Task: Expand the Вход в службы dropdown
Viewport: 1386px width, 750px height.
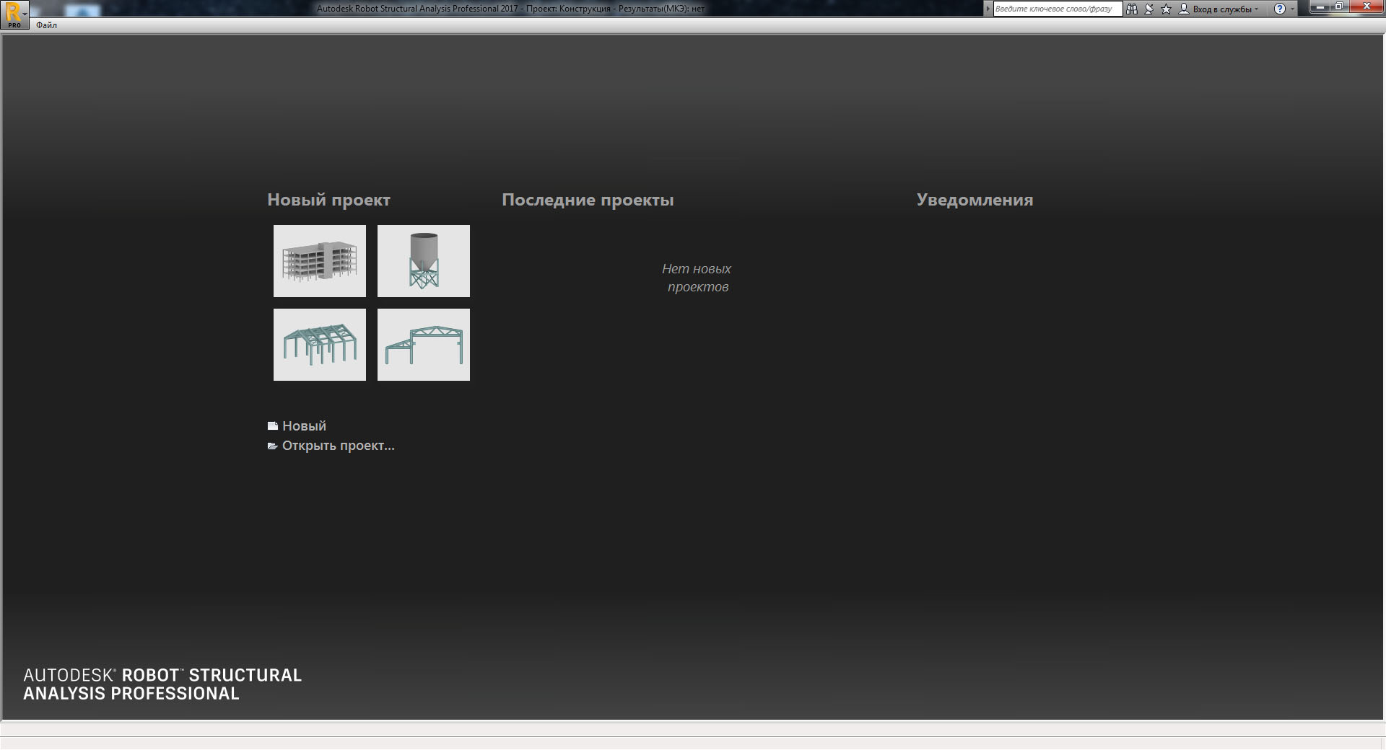Action: (1256, 9)
